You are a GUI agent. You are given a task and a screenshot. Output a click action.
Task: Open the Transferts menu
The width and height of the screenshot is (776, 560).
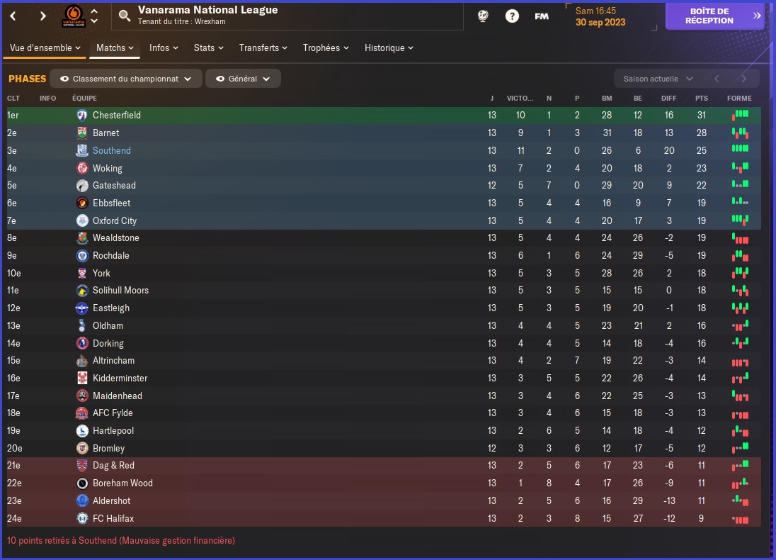coord(263,48)
